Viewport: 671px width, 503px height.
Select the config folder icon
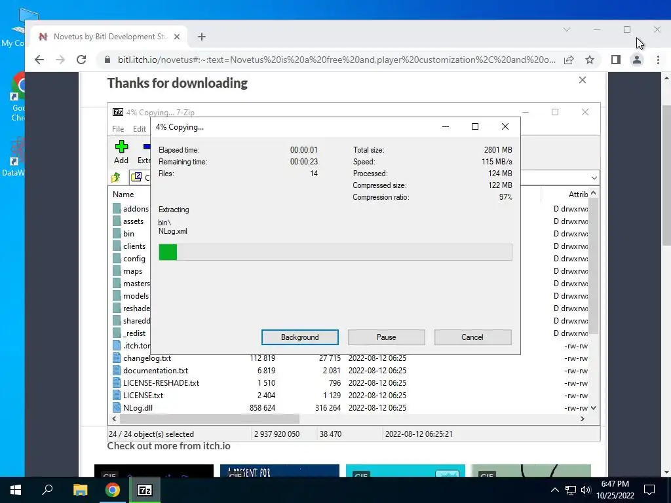pos(117,258)
